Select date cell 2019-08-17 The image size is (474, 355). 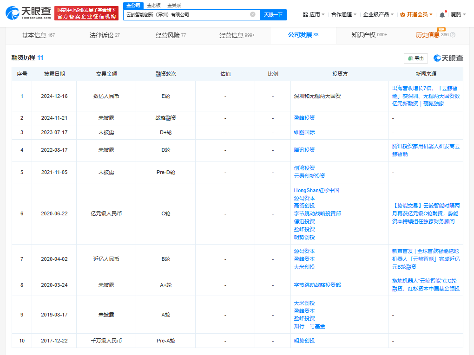[x=54, y=315]
